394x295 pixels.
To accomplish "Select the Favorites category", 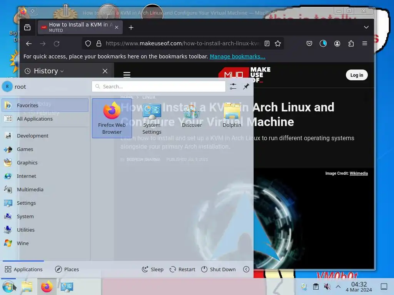I will pyautogui.click(x=45, y=105).
